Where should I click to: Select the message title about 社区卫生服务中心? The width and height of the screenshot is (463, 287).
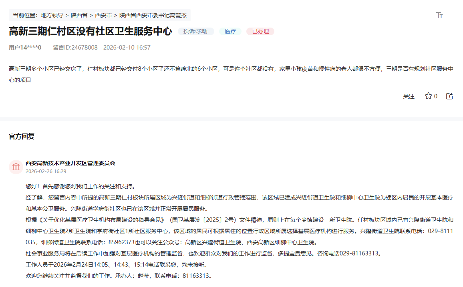point(89,31)
